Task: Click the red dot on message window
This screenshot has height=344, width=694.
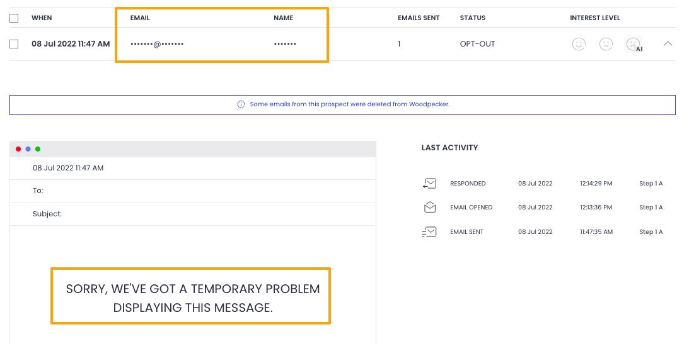Action: 18,149
